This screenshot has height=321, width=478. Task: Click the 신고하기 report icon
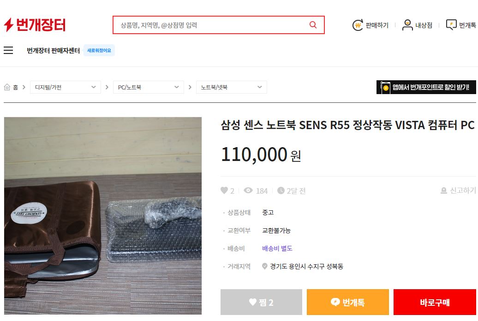tap(444, 190)
